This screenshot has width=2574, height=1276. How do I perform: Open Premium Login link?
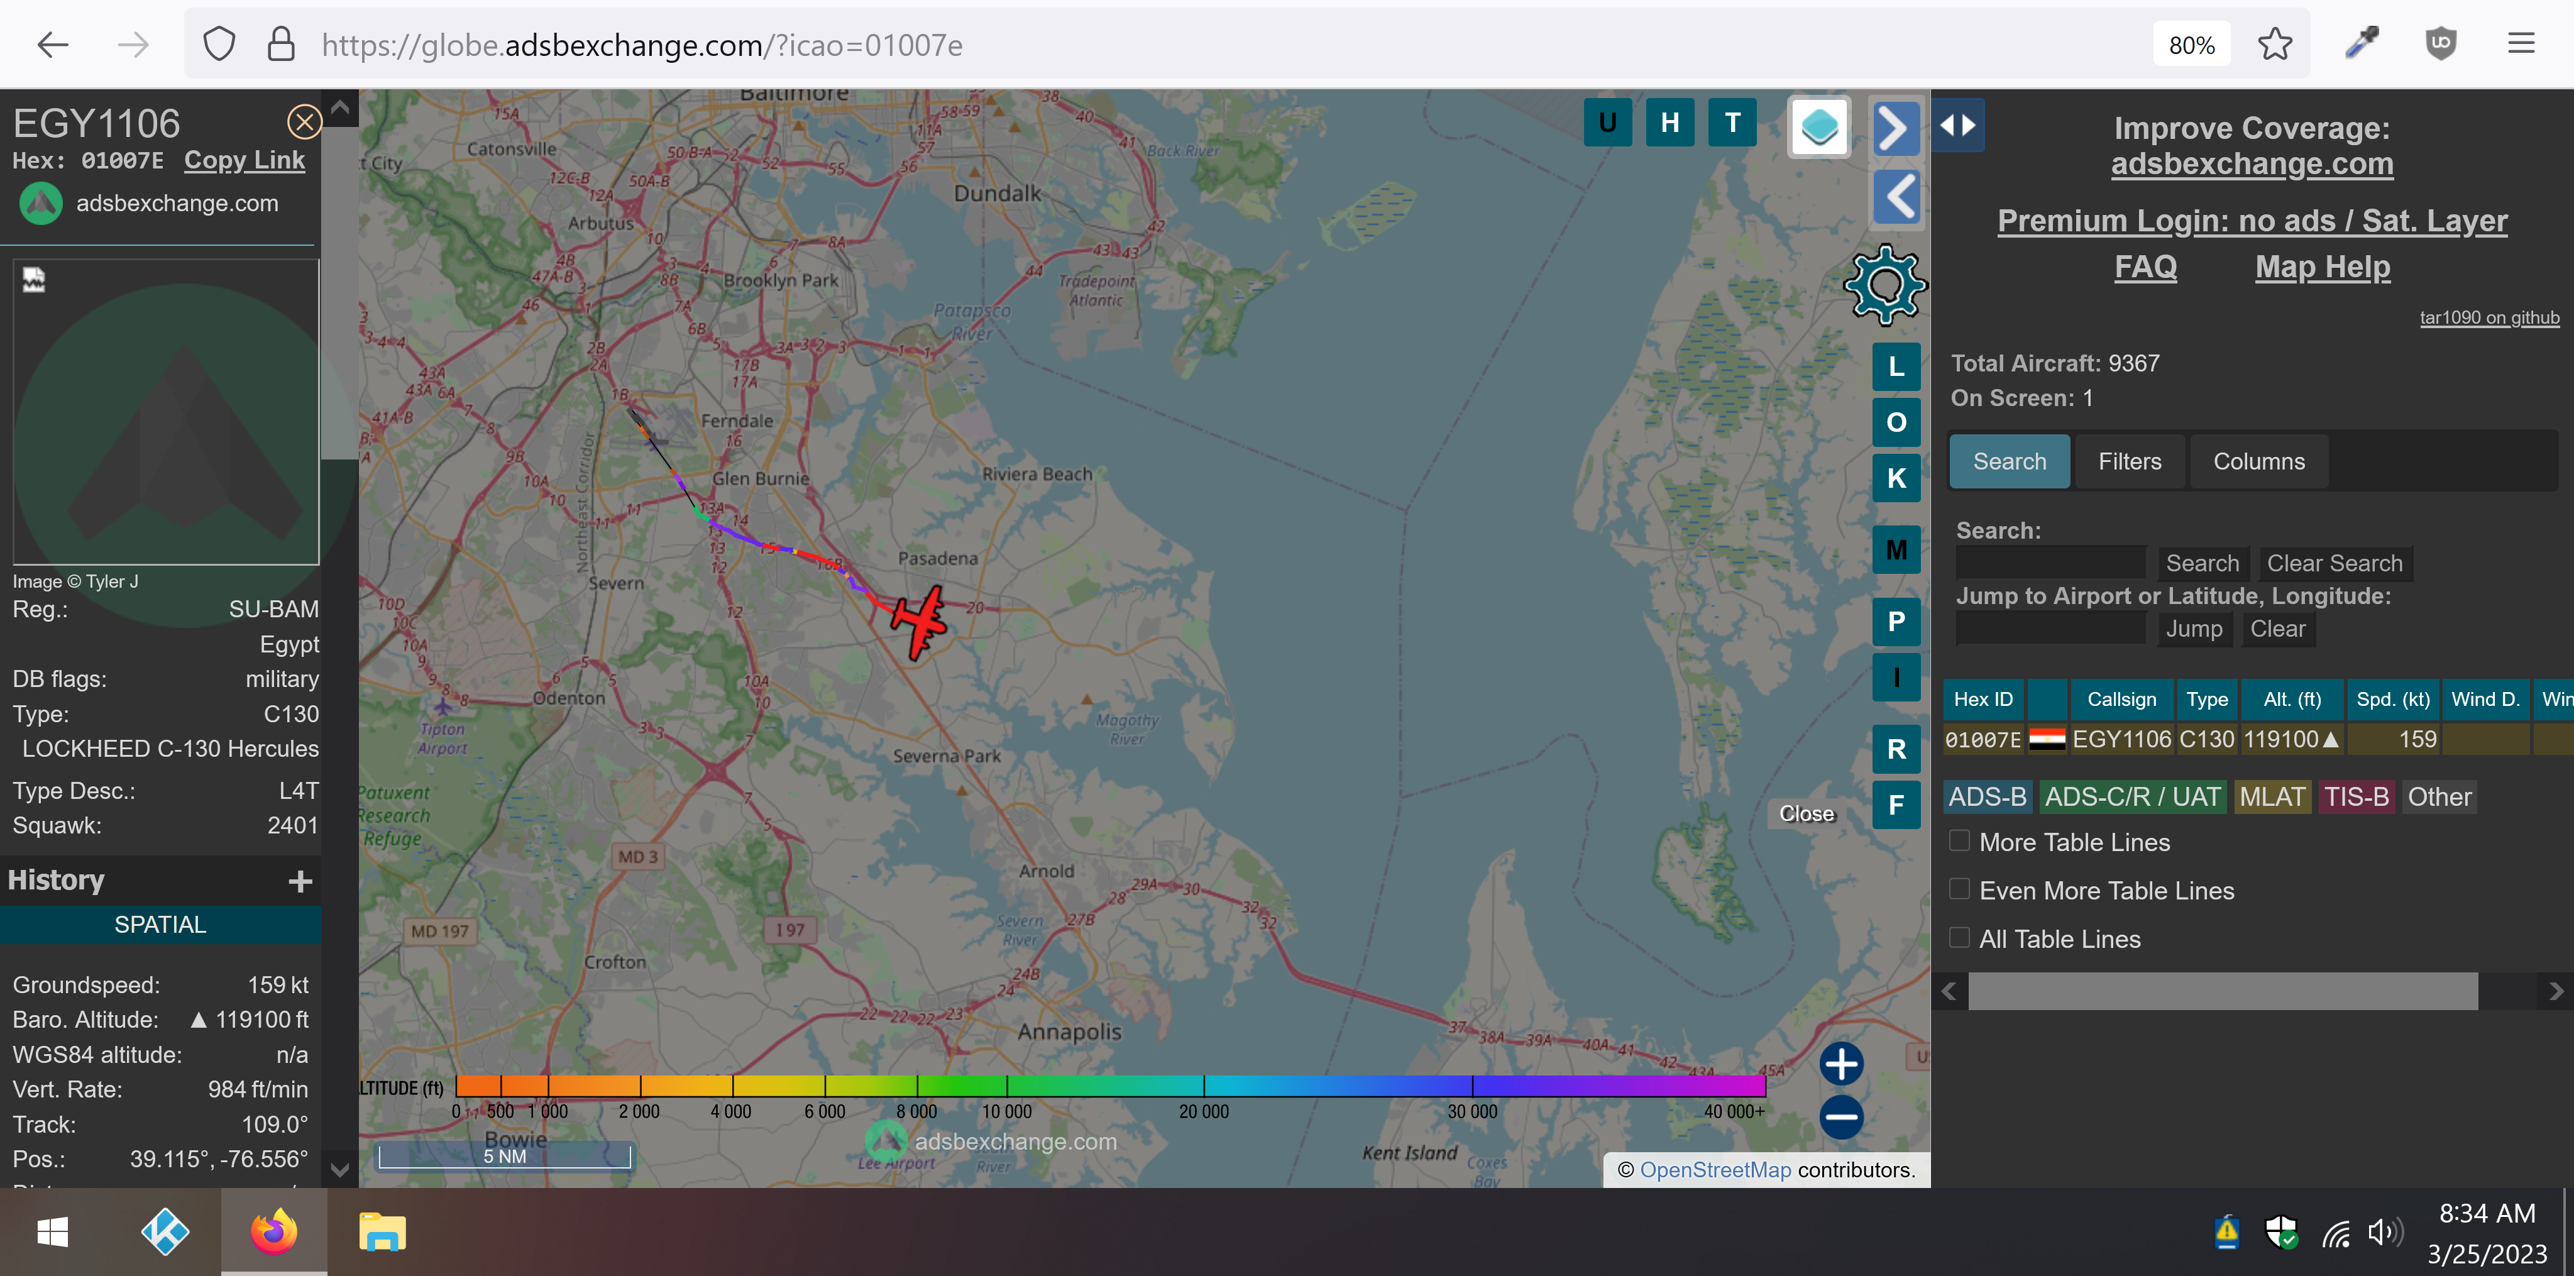pyautogui.click(x=2252, y=221)
